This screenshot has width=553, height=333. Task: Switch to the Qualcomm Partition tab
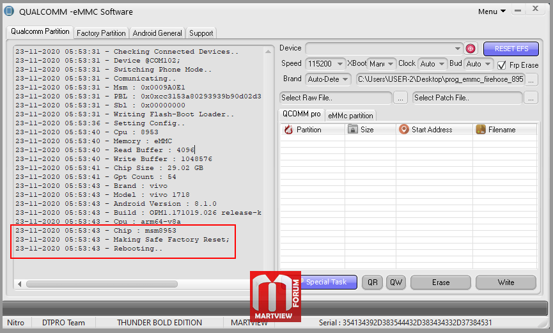click(40, 31)
